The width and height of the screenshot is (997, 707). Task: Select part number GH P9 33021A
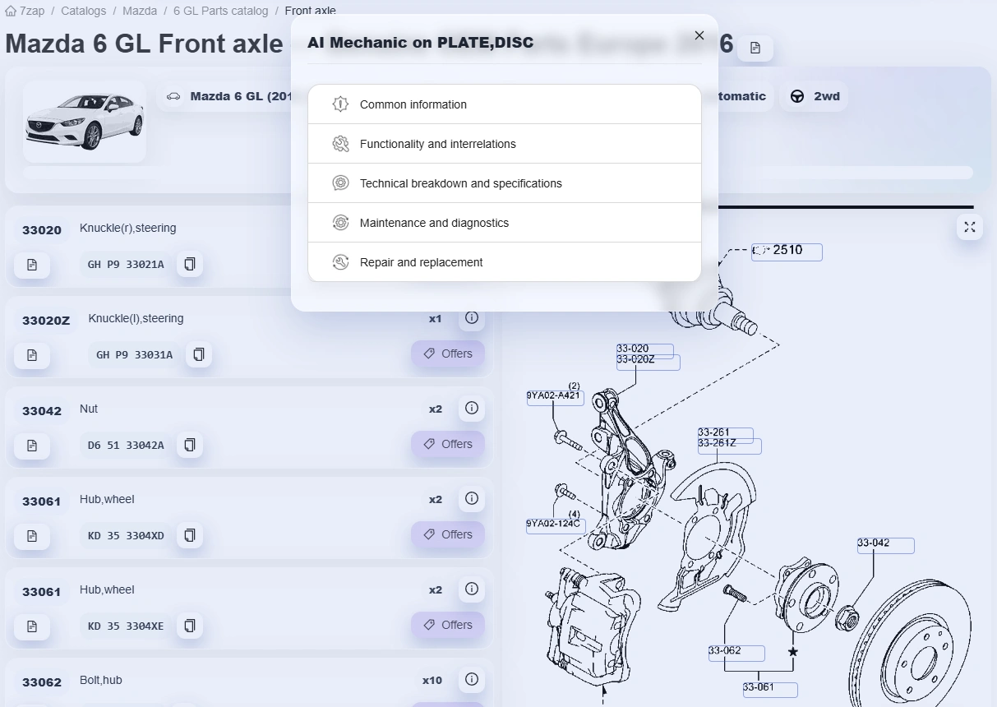click(x=126, y=265)
